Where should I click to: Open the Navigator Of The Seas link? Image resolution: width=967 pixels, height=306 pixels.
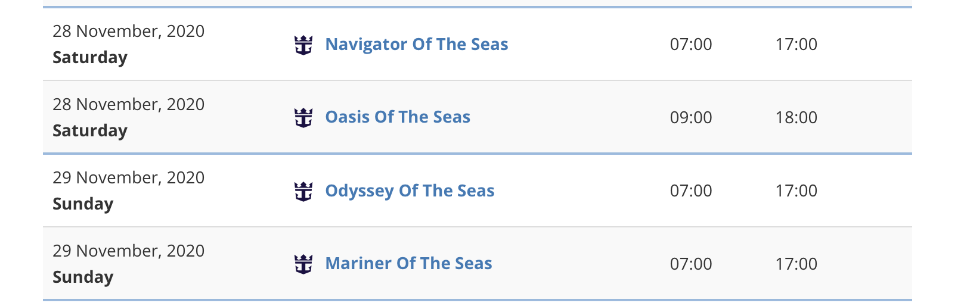(417, 44)
